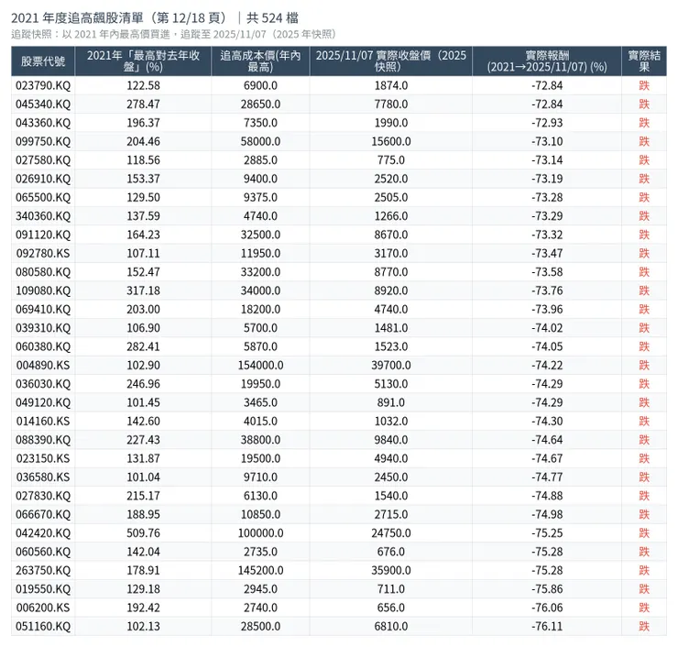
Task: Select stock code 036580.KS
Action: click(43, 477)
